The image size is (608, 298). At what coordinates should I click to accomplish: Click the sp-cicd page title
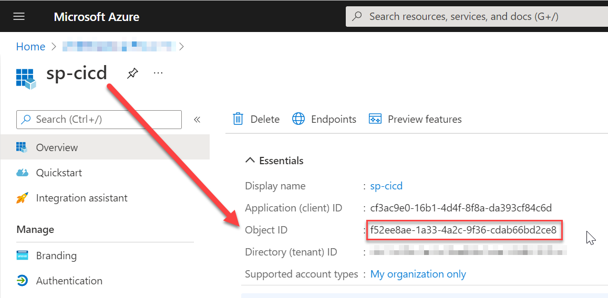pos(77,73)
